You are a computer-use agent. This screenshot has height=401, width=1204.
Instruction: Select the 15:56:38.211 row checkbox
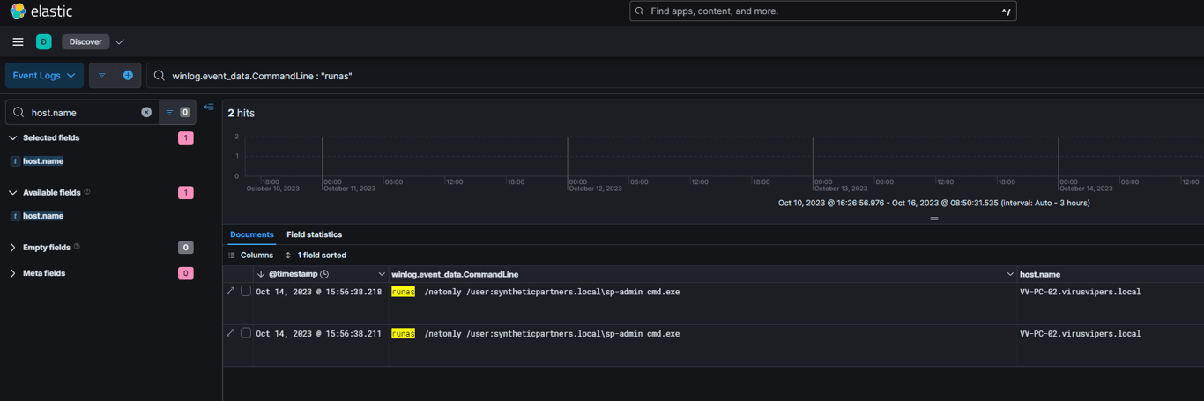pos(246,333)
